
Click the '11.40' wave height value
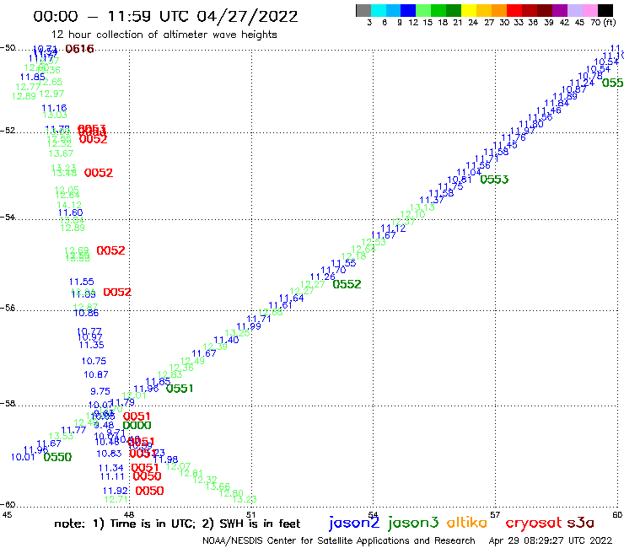click(x=227, y=340)
